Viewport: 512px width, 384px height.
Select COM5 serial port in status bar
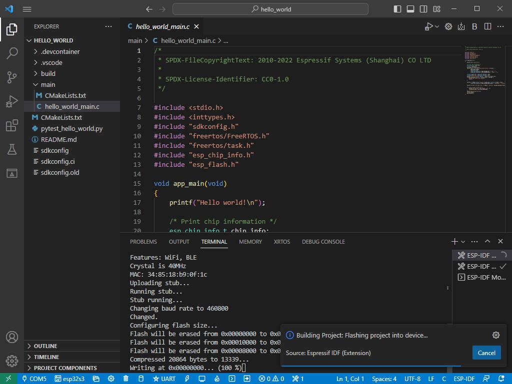(33, 379)
